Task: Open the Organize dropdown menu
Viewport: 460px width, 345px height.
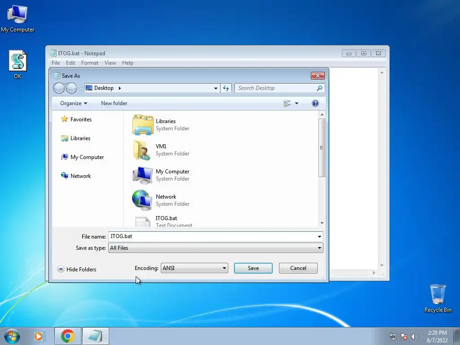Action: point(74,103)
